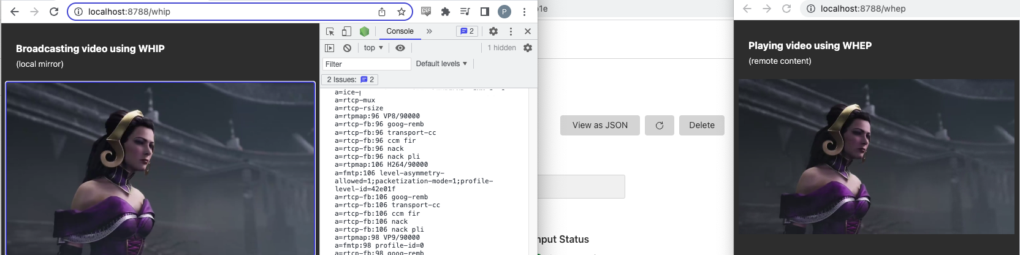Screen dimensions: 1020x255
Task: Open the 2 Issues link
Action: [x=350, y=80]
